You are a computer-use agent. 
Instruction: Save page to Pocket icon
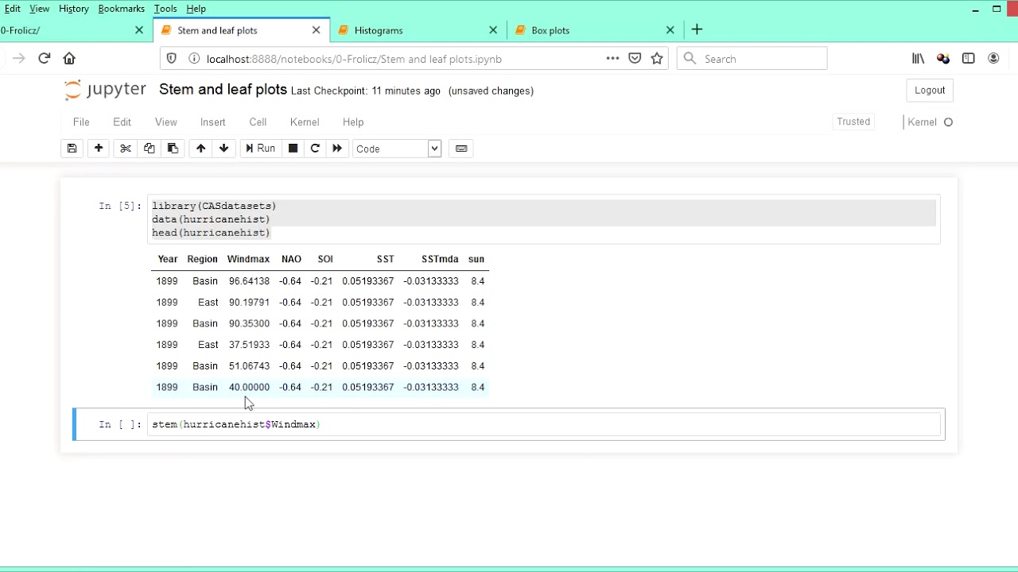(x=635, y=58)
